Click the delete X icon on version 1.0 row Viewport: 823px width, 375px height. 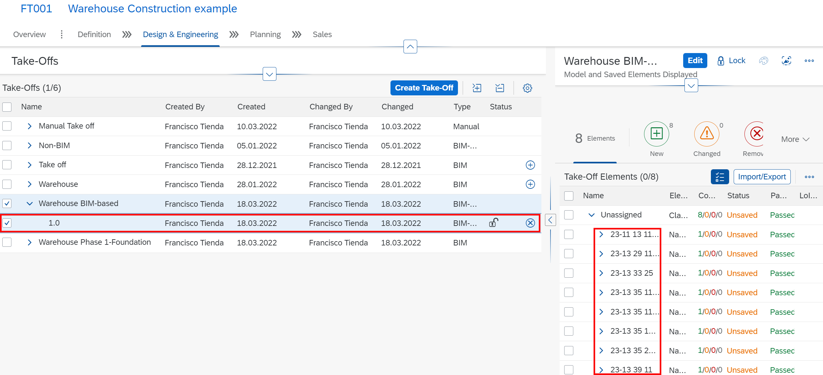(x=530, y=223)
